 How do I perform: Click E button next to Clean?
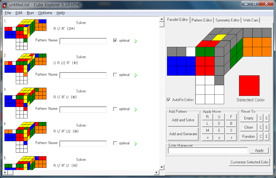(x=267, y=127)
